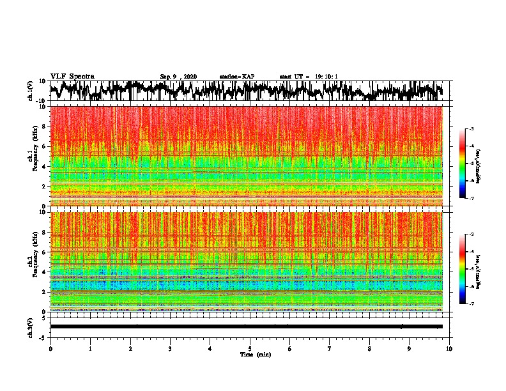Image resolution: width=506 pixels, height=391 pixels.
Task: Click the time axis tick label "5"
Action: (250, 349)
